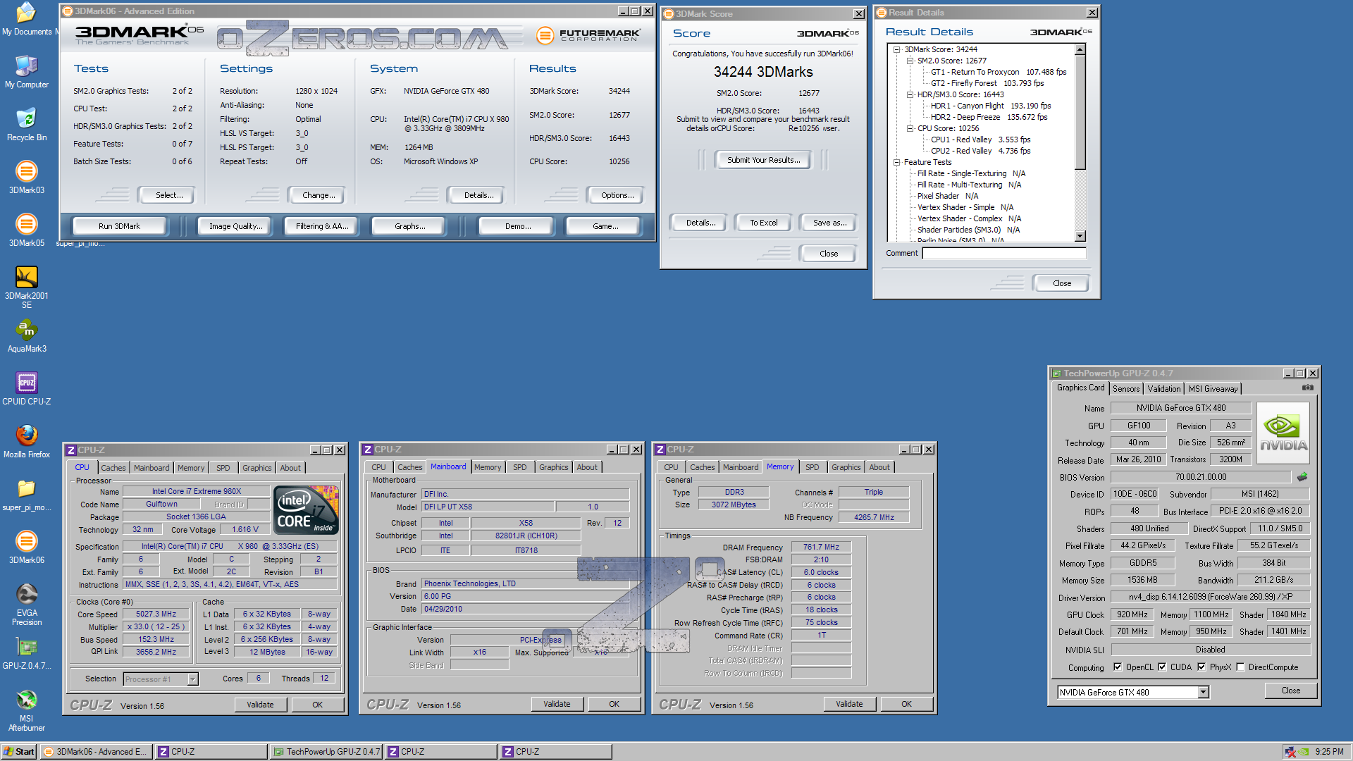Click up arrow of Result Details scrollbar
Screen dimensions: 1353x761
1080,49
